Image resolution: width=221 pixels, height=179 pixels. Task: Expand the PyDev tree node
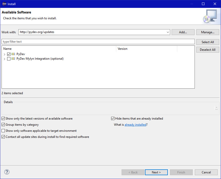pyautogui.click(x=5, y=54)
